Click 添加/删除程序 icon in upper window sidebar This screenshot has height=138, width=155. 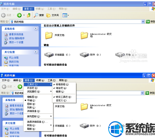[x=6, y=39]
